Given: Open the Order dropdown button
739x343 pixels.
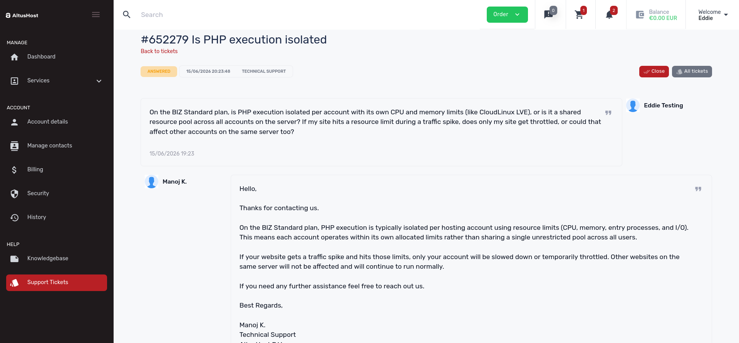Looking at the screenshot, I should pyautogui.click(x=507, y=15).
